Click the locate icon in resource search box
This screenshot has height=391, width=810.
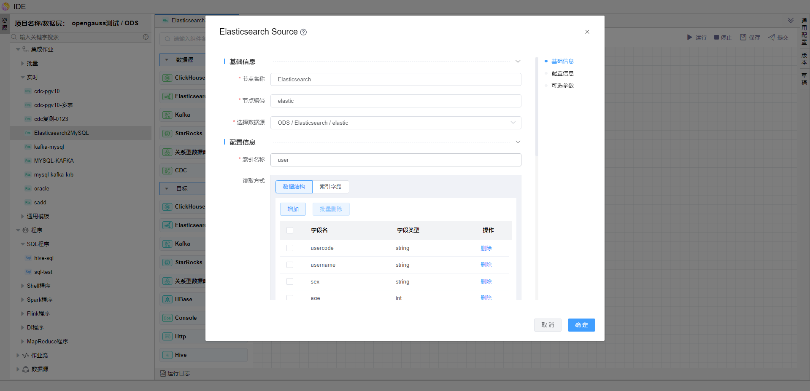pyautogui.click(x=146, y=37)
